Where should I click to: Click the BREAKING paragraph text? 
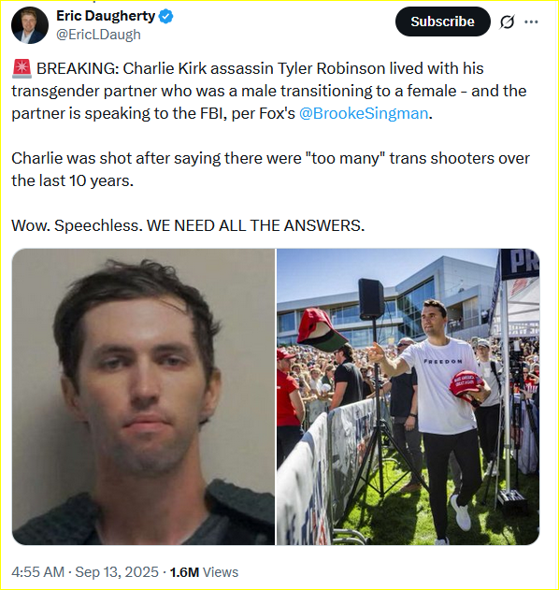pos(269,91)
